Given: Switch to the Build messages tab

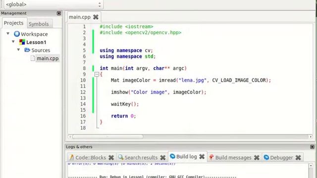Looking at the screenshot, I should point(233,158).
